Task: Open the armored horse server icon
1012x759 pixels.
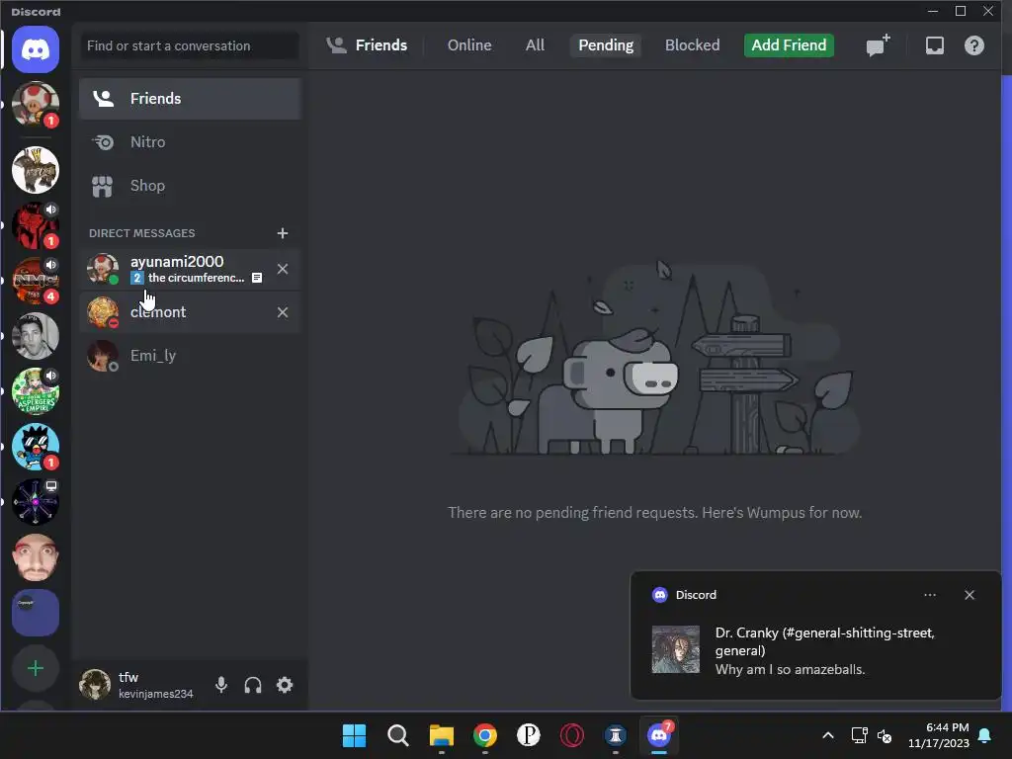Action: (36, 170)
